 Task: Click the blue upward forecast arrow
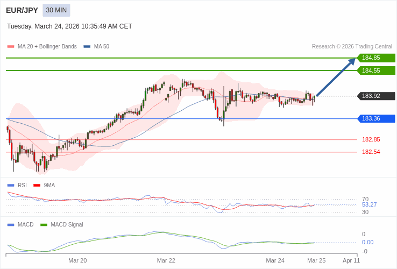336,77
